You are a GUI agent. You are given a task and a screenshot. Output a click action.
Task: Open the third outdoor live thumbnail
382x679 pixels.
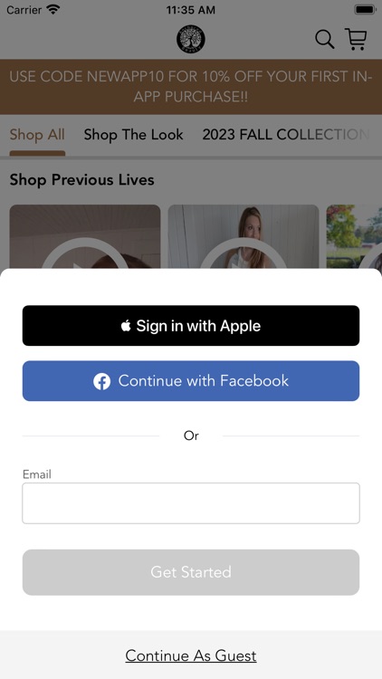[x=354, y=237]
